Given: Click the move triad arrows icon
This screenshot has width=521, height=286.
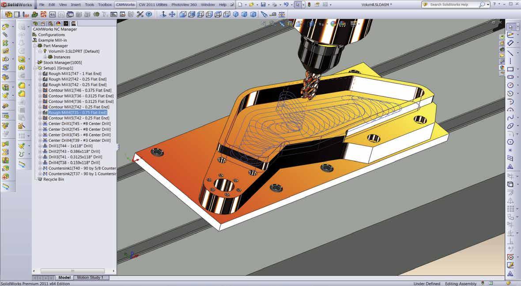Looking at the screenshot, I should click(172, 15).
